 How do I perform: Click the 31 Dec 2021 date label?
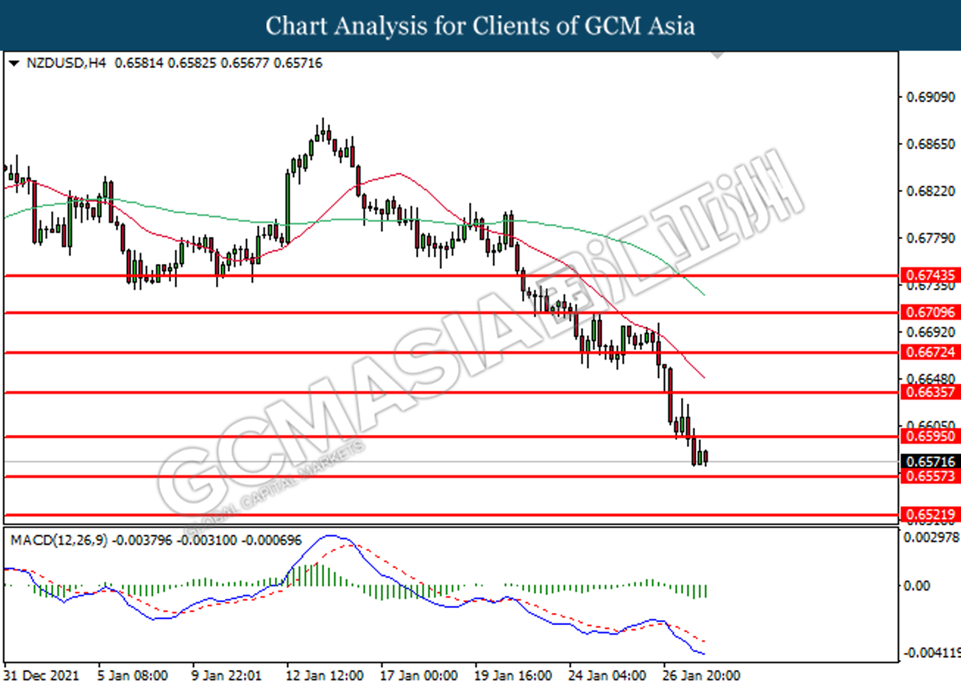(x=41, y=676)
